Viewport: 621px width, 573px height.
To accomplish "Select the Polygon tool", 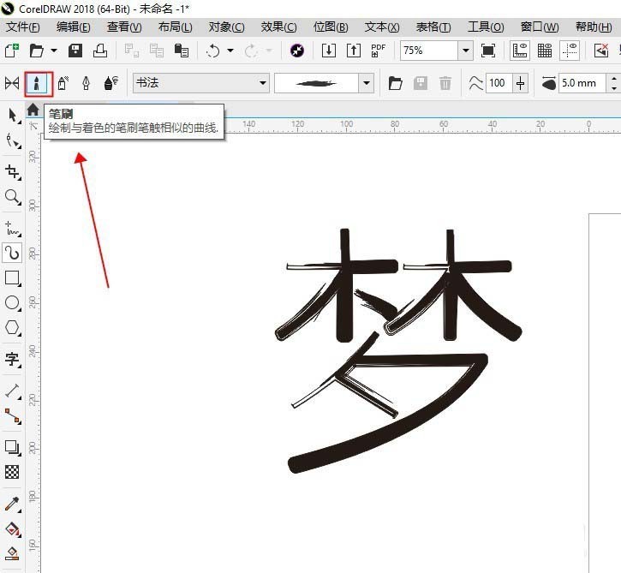I will 12,327.
